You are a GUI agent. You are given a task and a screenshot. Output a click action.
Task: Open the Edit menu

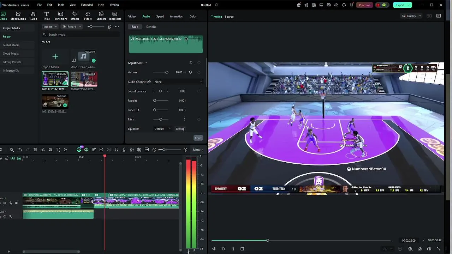[50, 5]
